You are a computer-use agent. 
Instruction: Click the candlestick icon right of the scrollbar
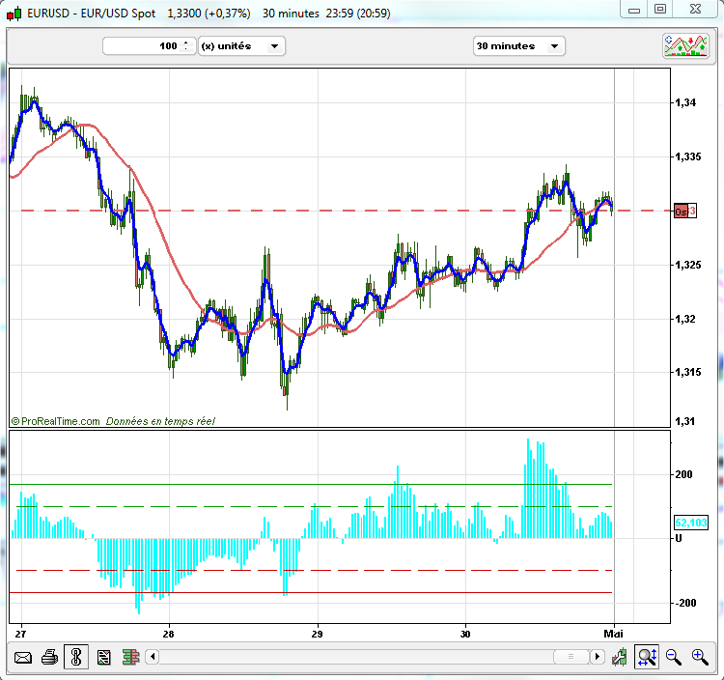[x=621, y=658]
